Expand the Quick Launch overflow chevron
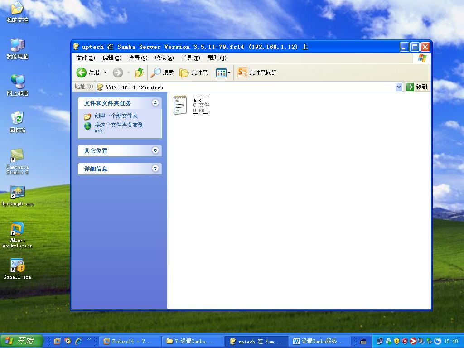 click(89, 339)
